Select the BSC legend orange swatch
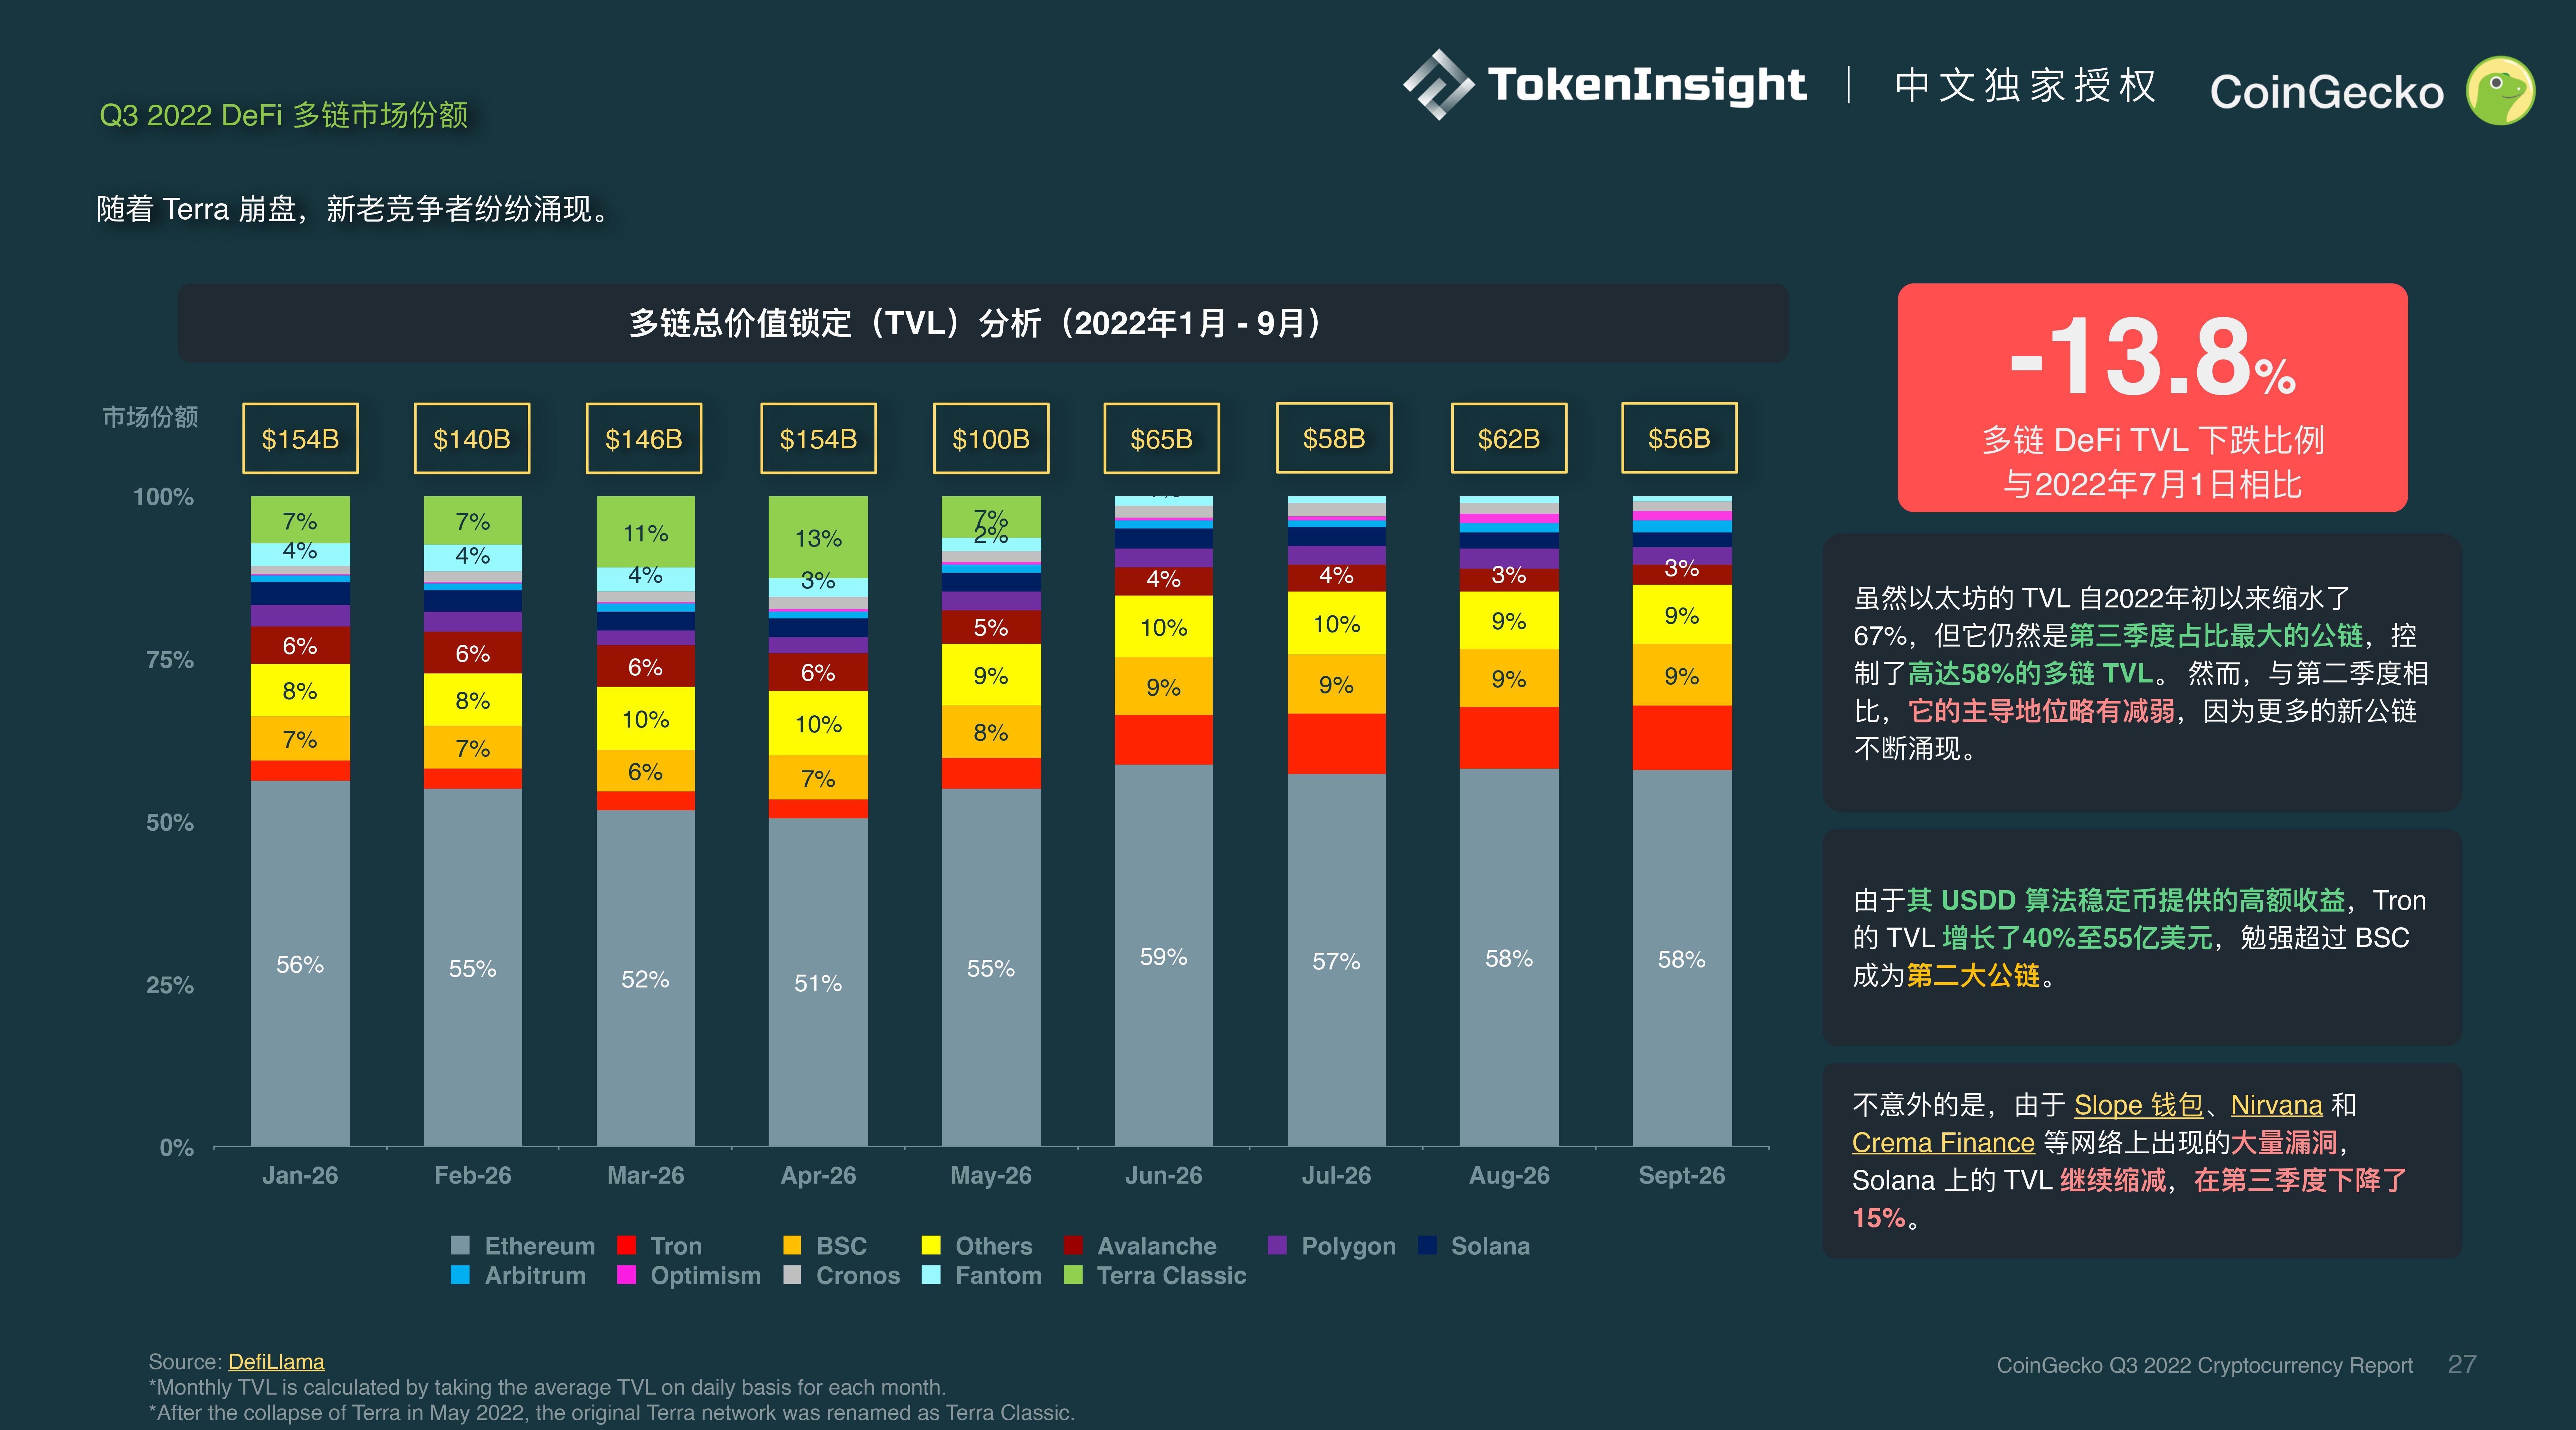The height and width of the screenshot is (1430, 2576). tap(792, 1245)
